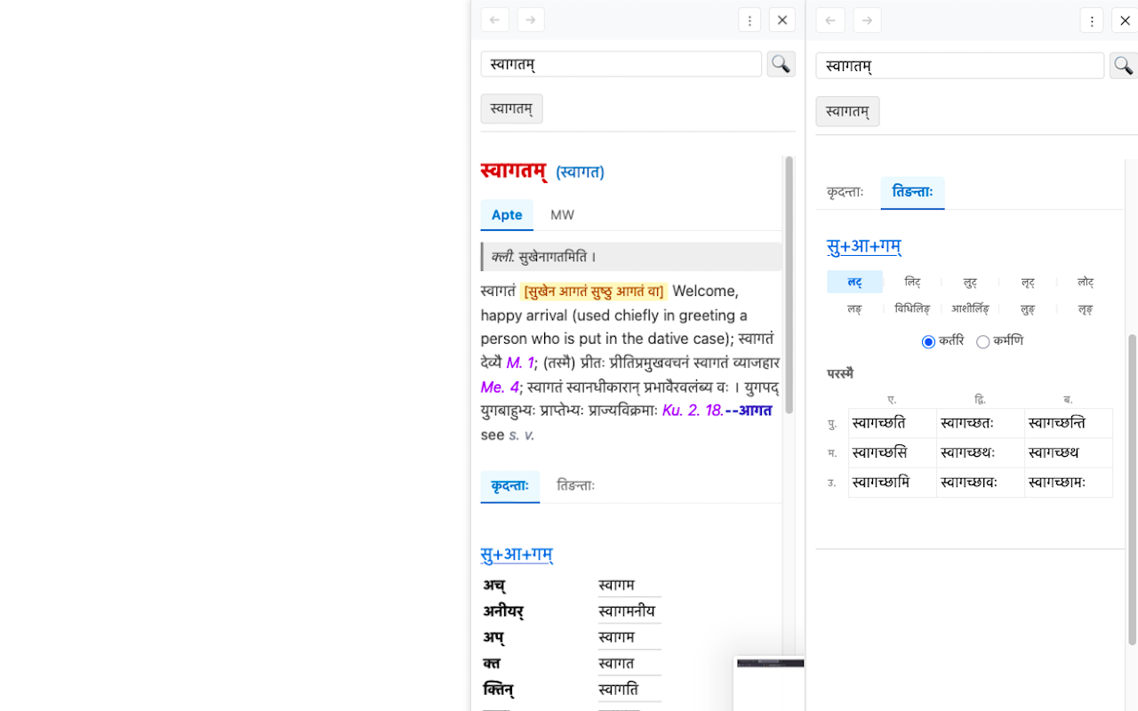The height and width of the screenshot is (711, 1138).
Task: Select the लङ् tense option
Action: [854, 308]
